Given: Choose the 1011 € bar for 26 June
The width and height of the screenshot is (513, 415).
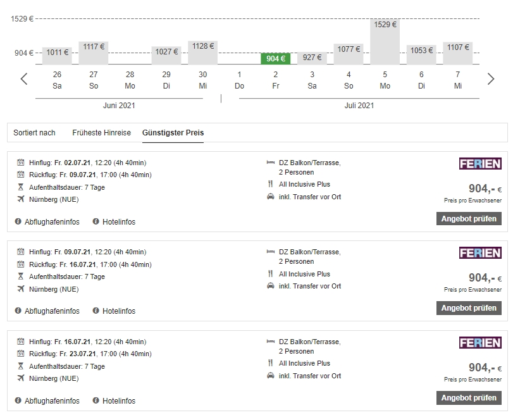Looking at the screenshot, I should point(57,55).
